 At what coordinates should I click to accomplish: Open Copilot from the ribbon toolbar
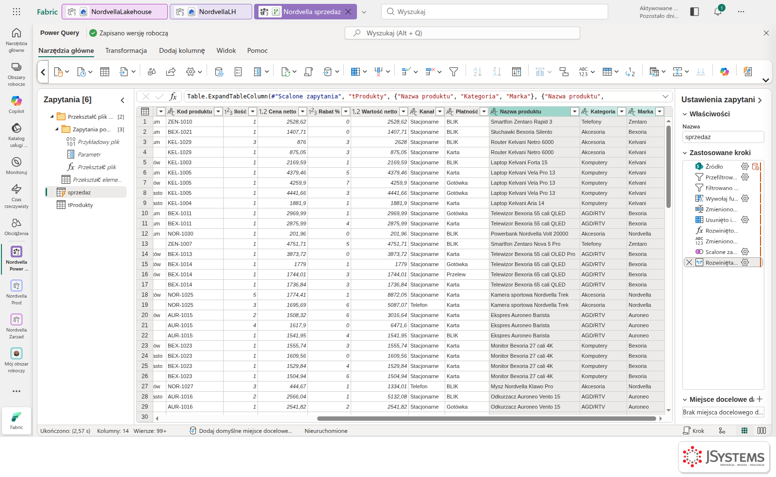click(x=725, y=72)
